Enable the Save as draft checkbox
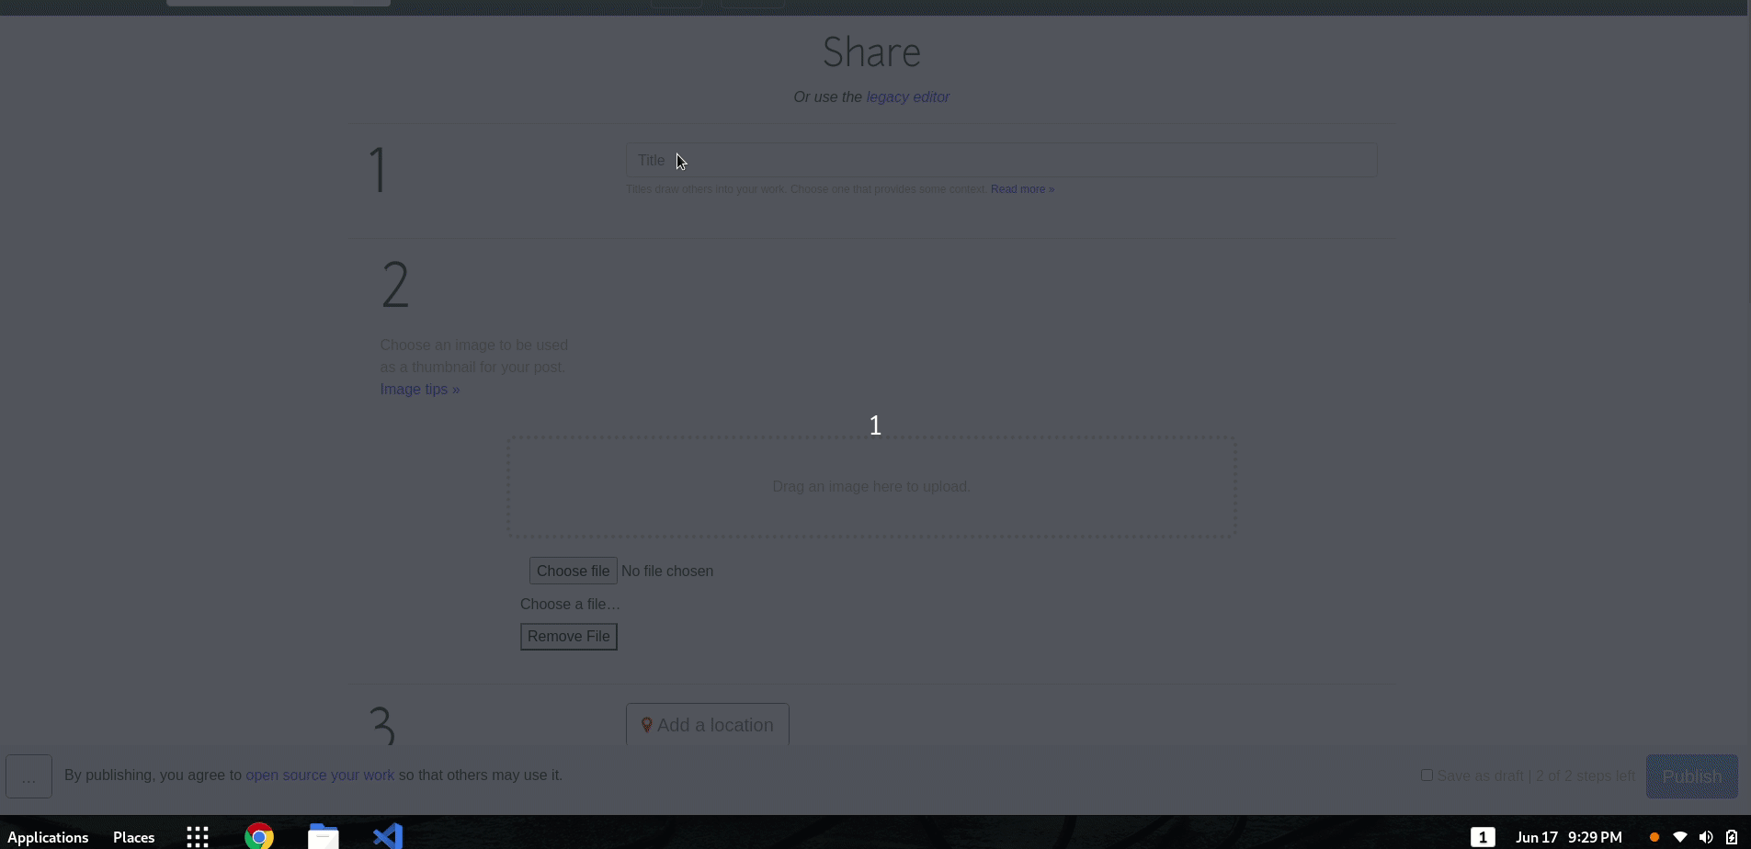The height and width of the screenshot is (849, 1751). (1427, 775)
